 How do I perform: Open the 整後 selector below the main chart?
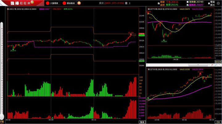[x=142, y=122]
